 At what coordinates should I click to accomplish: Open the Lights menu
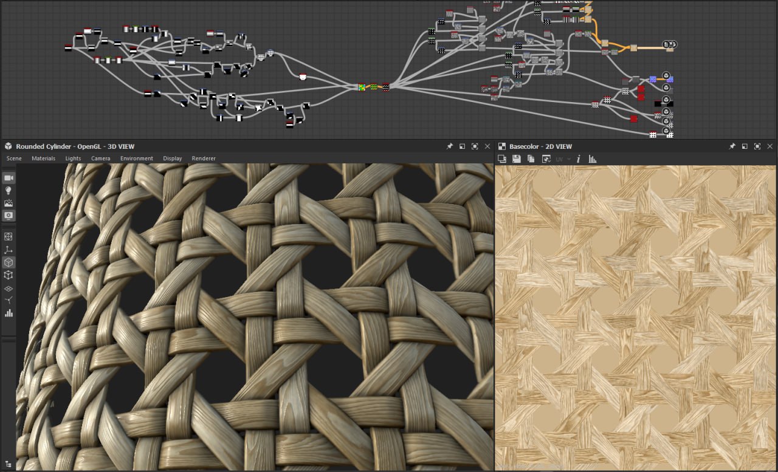point(73,159)
